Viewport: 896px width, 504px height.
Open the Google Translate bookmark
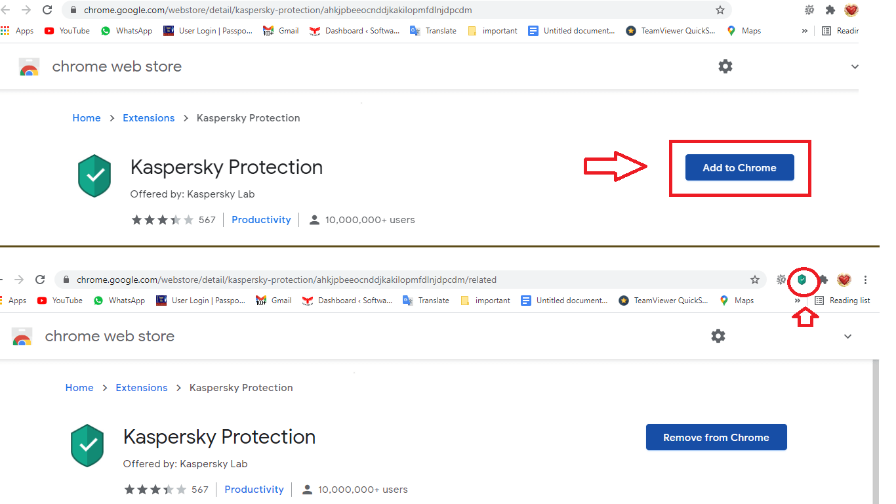pos(432,30)
